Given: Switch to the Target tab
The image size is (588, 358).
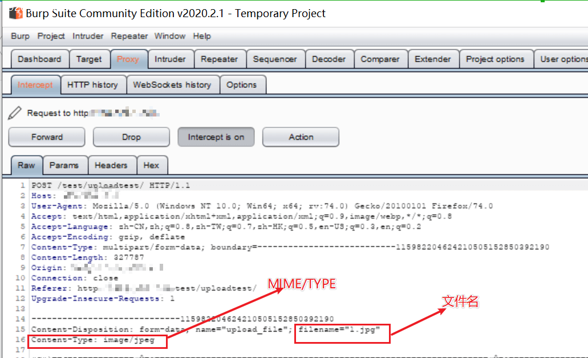Looking at the screenshot, I should click(x=89, y=59).
